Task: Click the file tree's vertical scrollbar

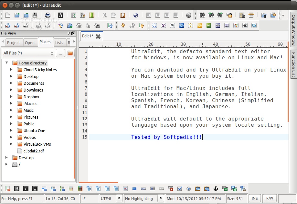Action: click(x=74, y=119)
